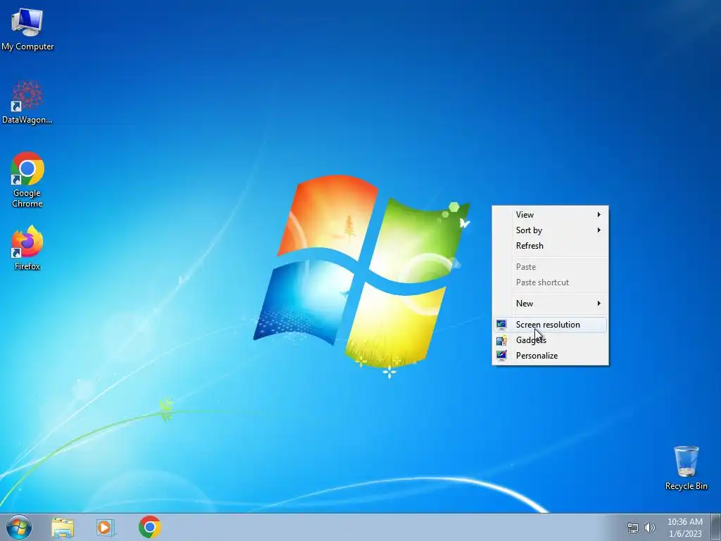Screen dimensions: 721x541
Task: Choose Personalize in the context menu
Action: click(550, 356)
